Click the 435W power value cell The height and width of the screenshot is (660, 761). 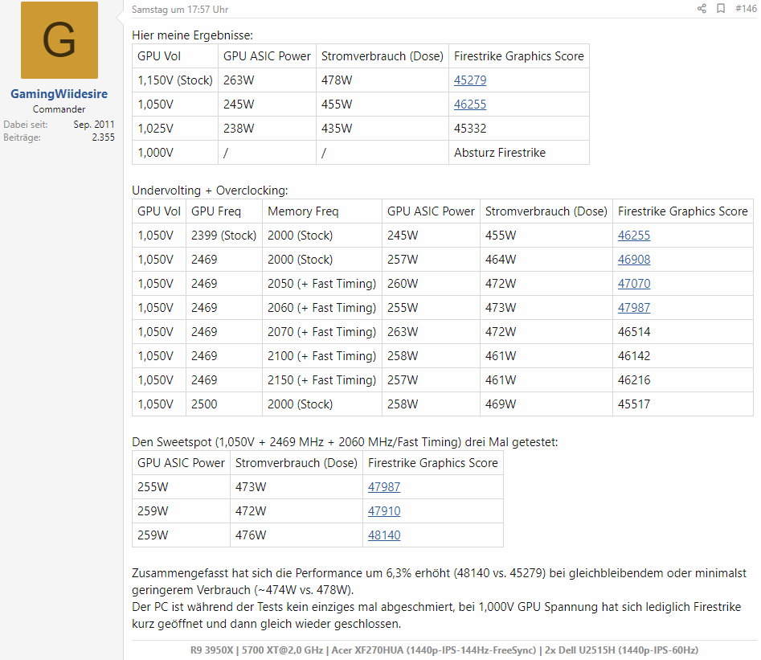[383, 129]
